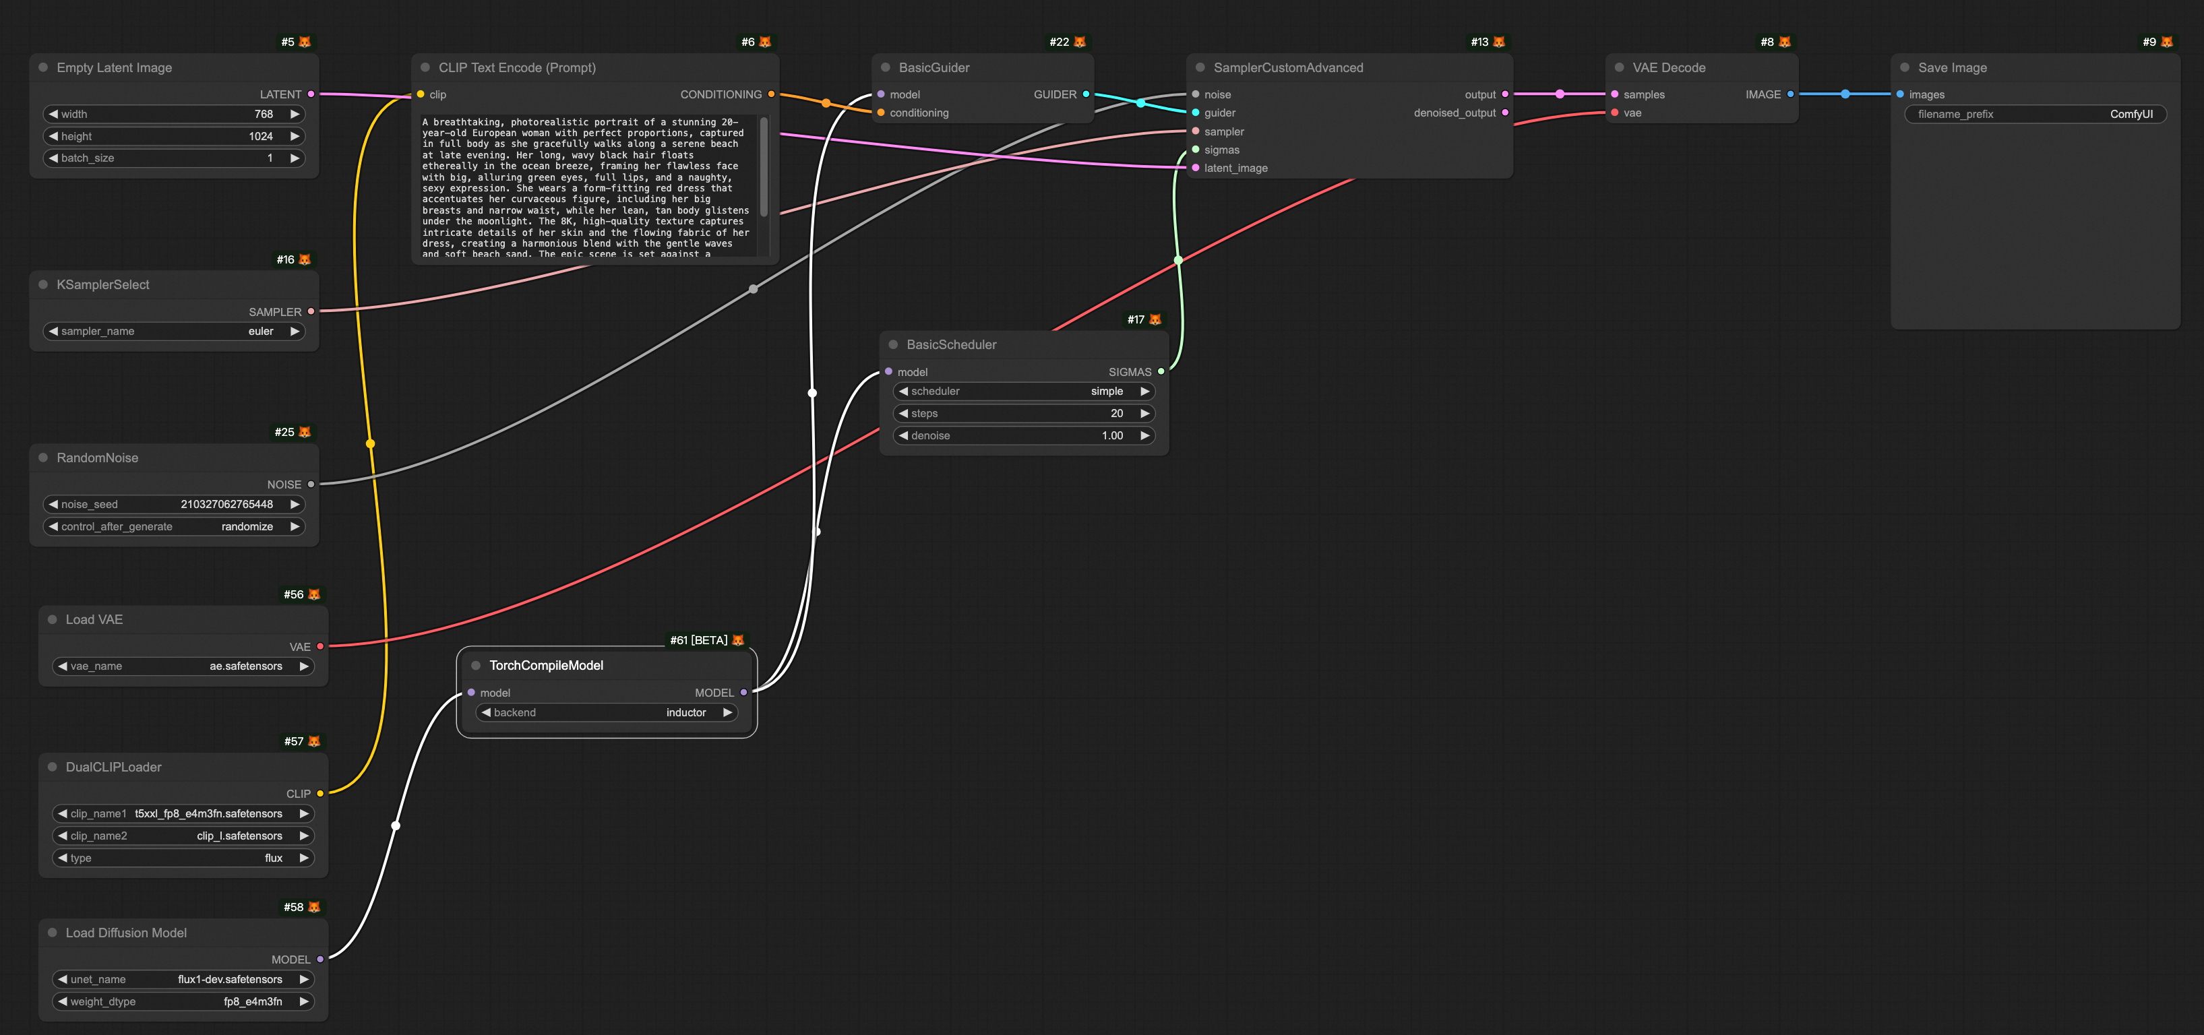Open the vae_name ae.safetensors selector
This screenshot has height=1035, width=2204.
point(183,666)
